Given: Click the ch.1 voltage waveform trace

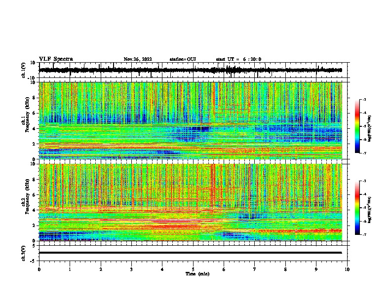Looking at the screenshot, I should click(x=190, y=70).
